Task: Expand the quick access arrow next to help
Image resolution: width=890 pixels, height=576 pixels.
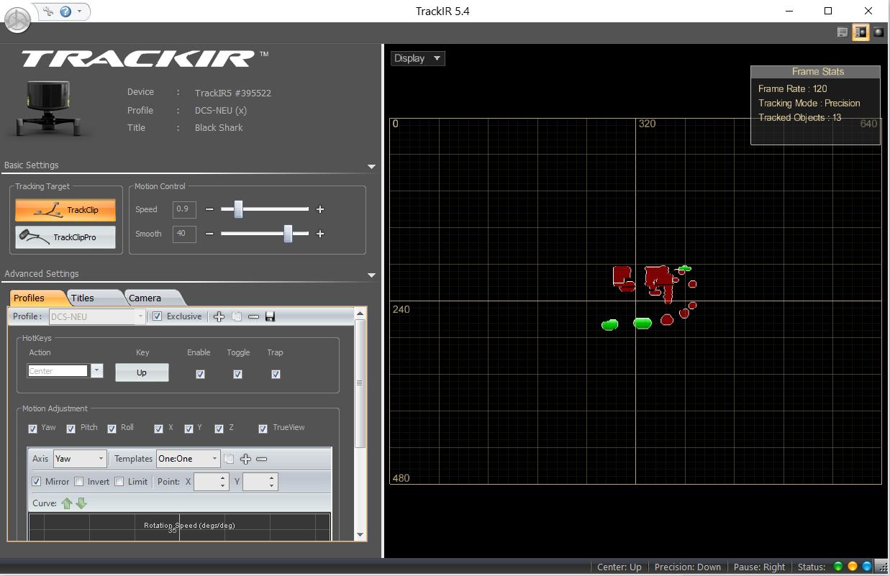Action: (79, 12)
